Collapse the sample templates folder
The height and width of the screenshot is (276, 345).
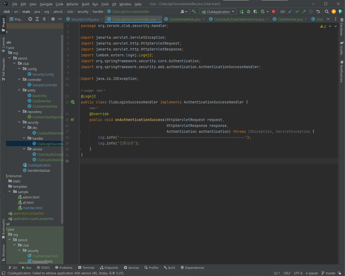(10, 192)
